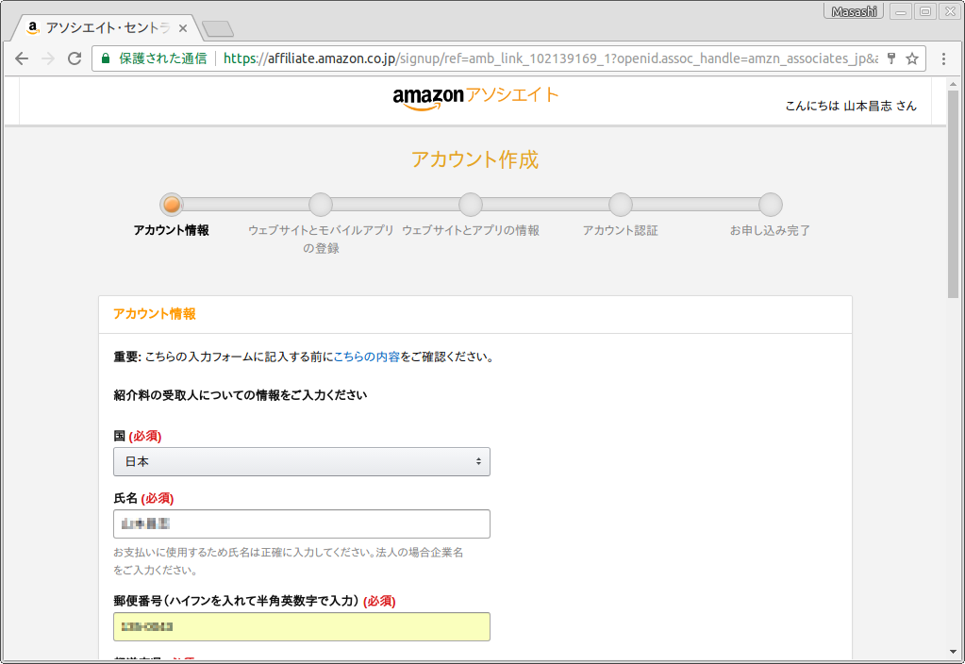Reload the page with the refresh icon
The height and width of the screenshot is (664, 965).
[x=75, y=58]
